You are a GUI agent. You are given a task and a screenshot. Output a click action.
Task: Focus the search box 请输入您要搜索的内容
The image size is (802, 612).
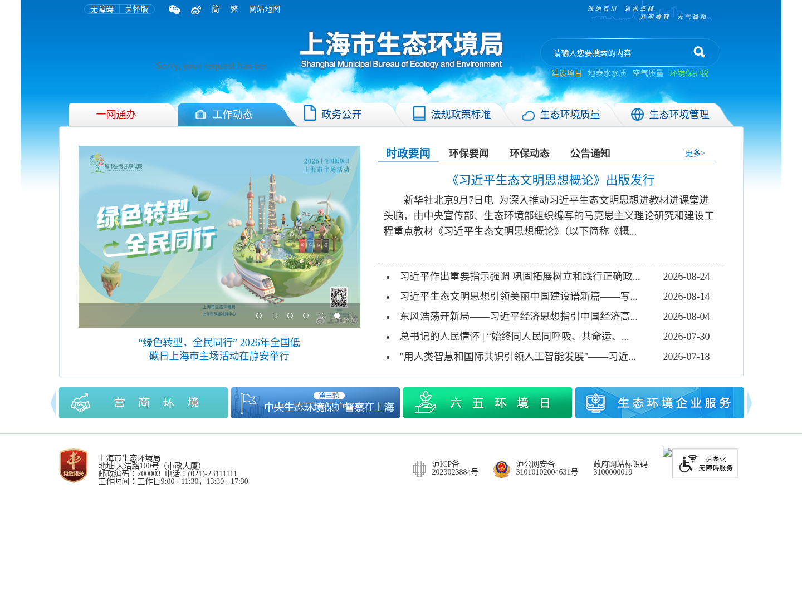(618, 53)
